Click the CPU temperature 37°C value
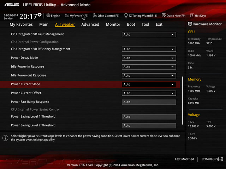 pyautogui.click(x=209, y=43)
